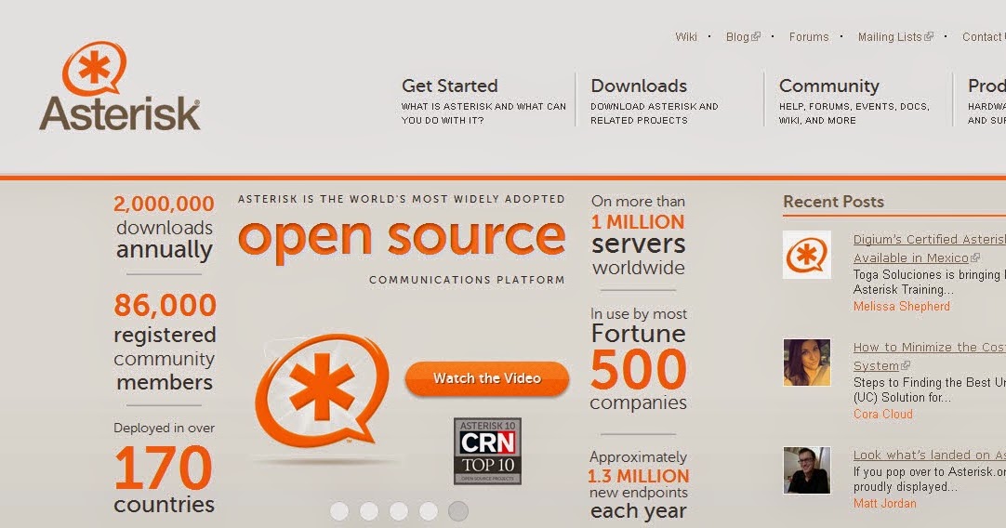Click the large orange asterisk speech bubble graphic

click(x=322, y=390)
